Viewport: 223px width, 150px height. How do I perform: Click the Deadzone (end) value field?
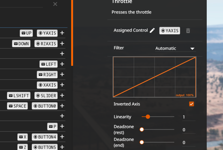tap(189, 143)
